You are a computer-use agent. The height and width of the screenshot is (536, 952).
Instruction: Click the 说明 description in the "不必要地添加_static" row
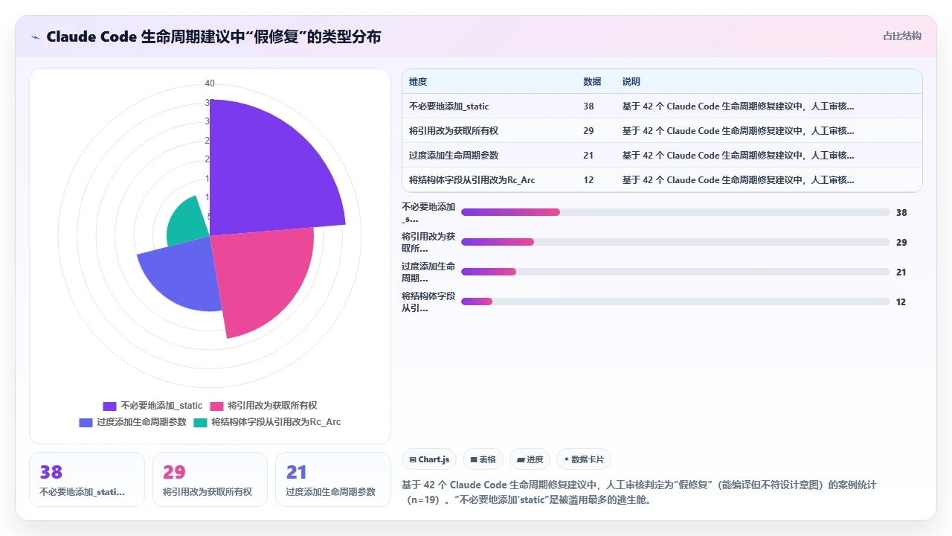[x=739, y=106]
